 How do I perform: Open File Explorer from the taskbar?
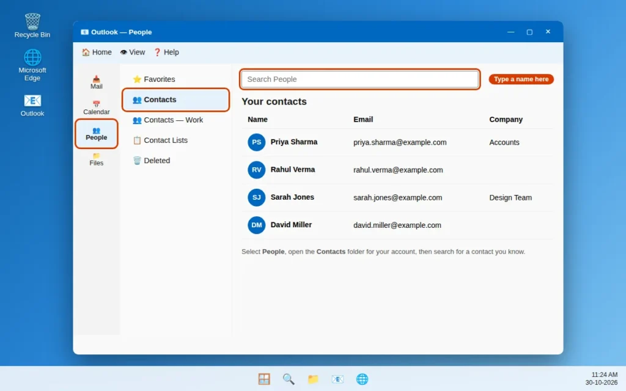(x=313, y=379)
